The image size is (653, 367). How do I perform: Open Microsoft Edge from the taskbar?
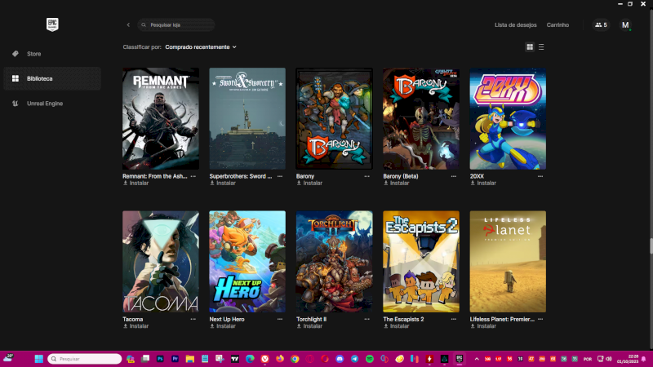(250, 359)
